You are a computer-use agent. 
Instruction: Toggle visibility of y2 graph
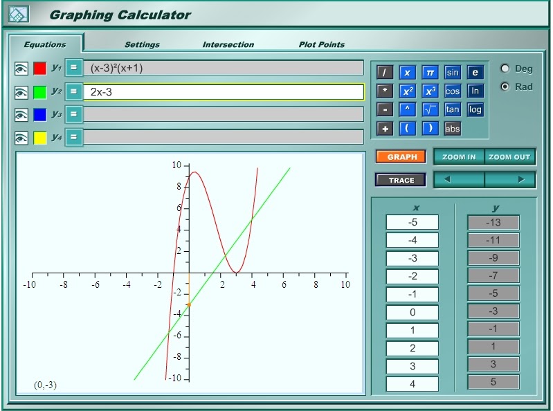click(x=21, y=92)
